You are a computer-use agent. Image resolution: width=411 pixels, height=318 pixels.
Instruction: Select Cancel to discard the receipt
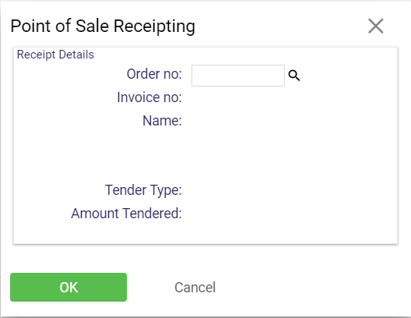point(195,288)
